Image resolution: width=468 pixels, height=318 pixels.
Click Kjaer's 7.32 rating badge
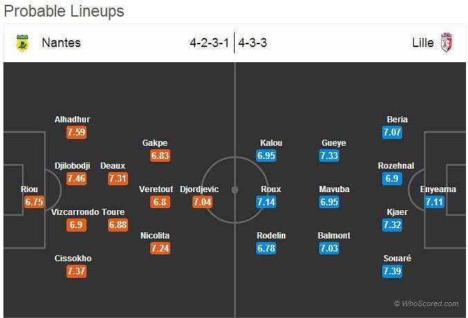[392, 225]
